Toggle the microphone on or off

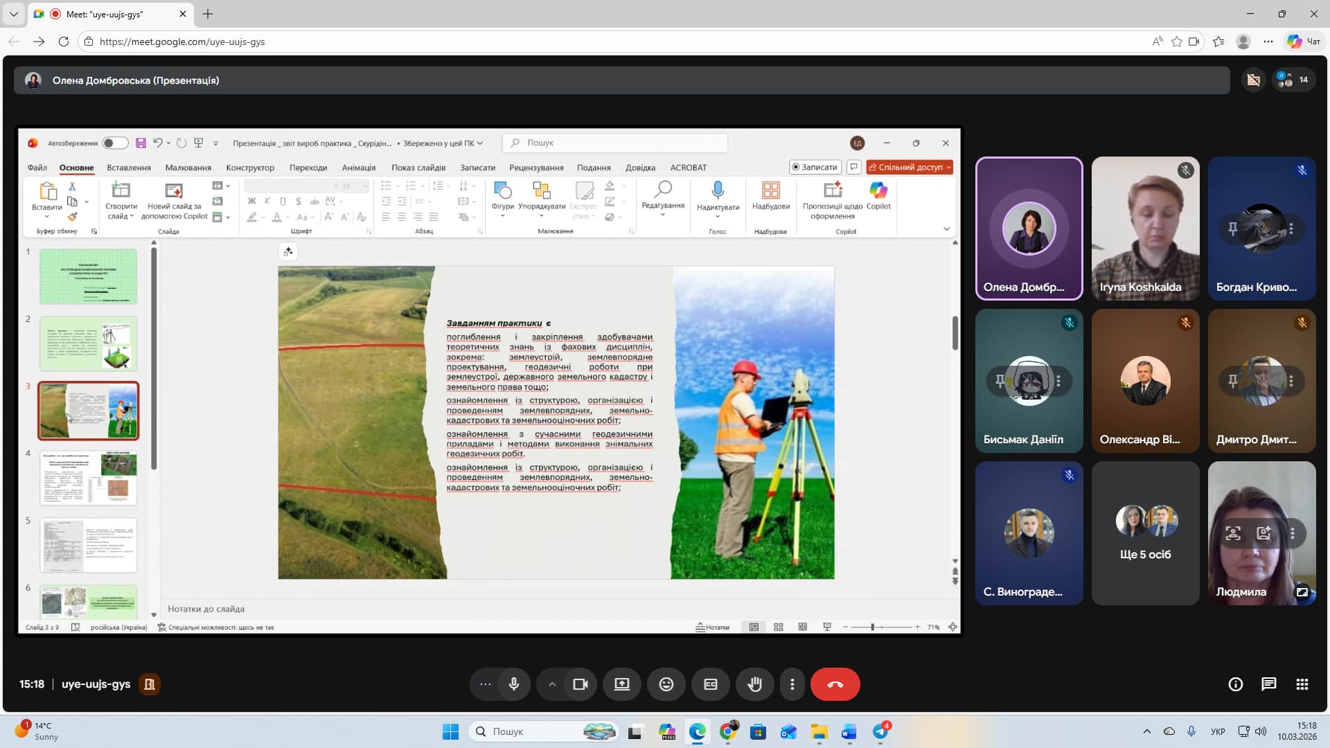coord(514,684)
